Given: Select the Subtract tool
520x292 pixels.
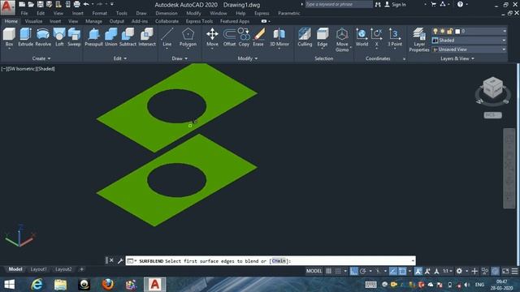Looking at the screenshot, I should 128,36.
